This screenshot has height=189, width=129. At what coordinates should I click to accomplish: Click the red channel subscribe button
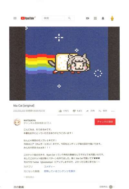(105, 122)
